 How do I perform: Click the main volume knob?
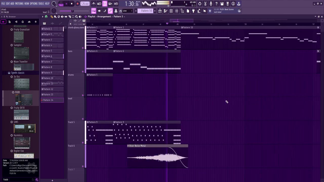[54, 4]
